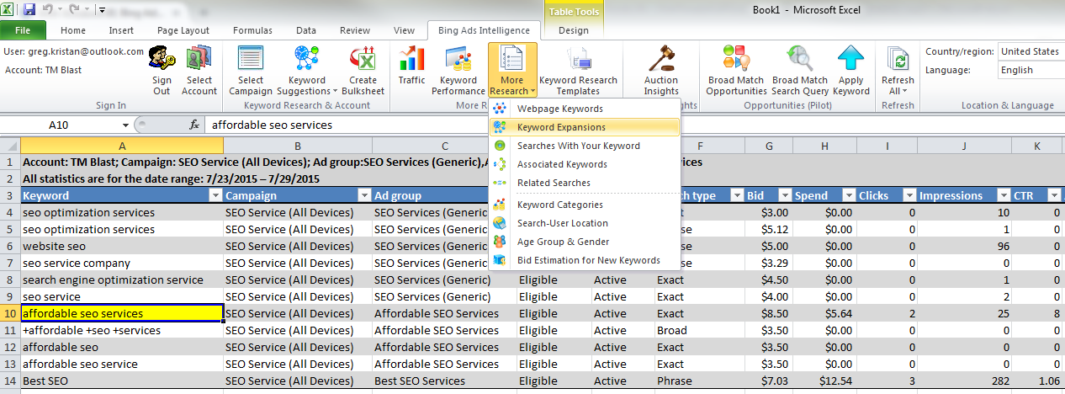Open the Campaign column filter dropdown
This screenshot has width=1065, height=394.
tap(364, 195)
